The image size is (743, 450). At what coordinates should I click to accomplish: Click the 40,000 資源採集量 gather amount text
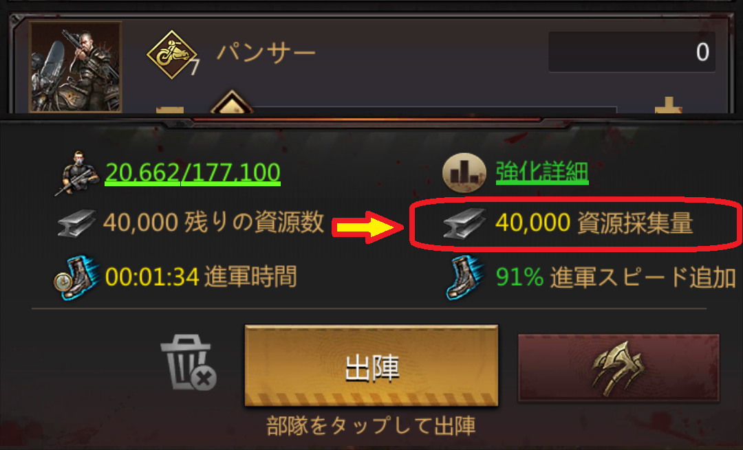[594, 223]
